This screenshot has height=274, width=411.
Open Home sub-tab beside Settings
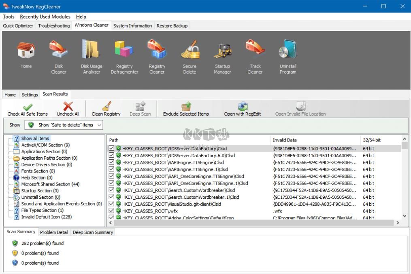(10, 95)
